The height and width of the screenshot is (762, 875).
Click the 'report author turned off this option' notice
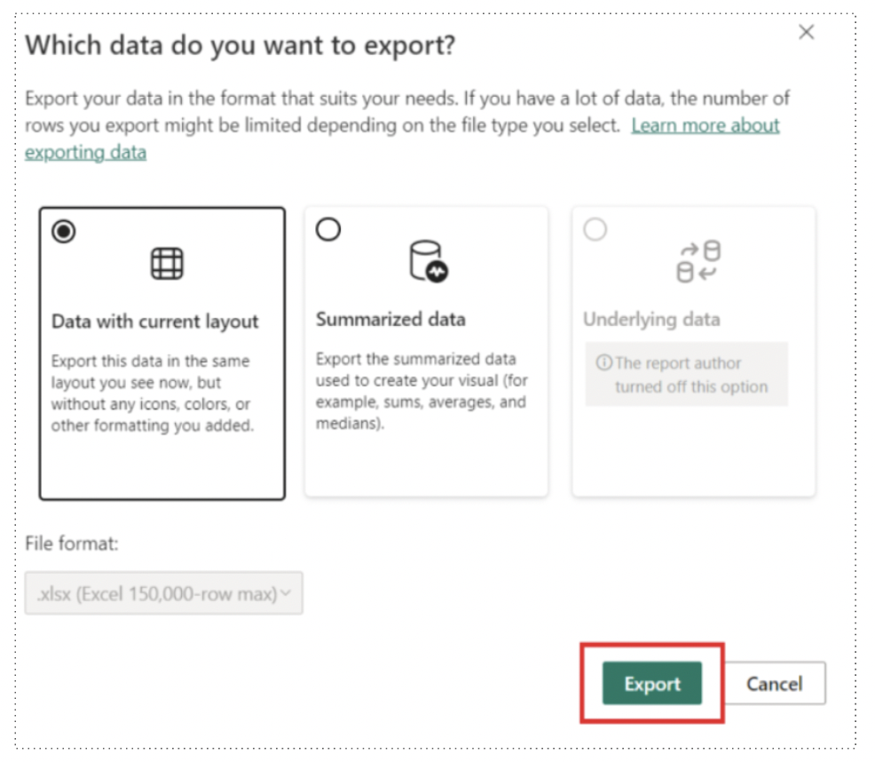686,374
